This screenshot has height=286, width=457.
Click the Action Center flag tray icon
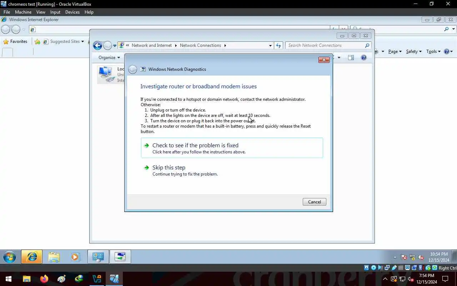click(404, 257)
